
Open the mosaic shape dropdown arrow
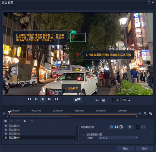tap(133, 127)
